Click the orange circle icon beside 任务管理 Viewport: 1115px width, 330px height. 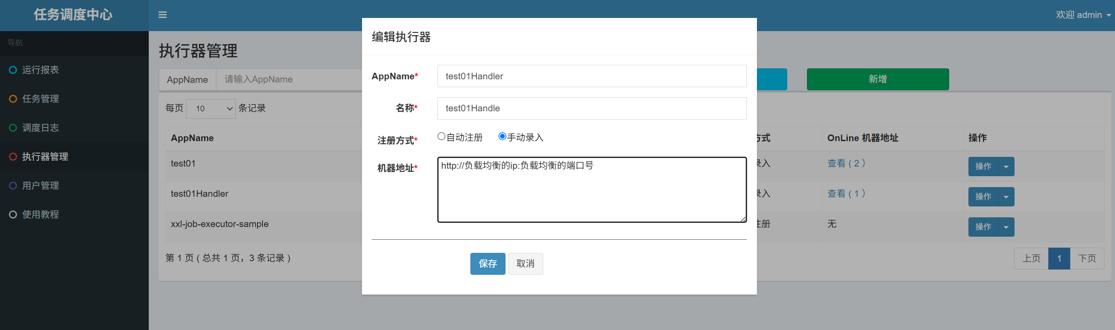[x=13, y=99]
